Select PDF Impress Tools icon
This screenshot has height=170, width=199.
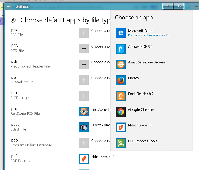coord(121,143)
